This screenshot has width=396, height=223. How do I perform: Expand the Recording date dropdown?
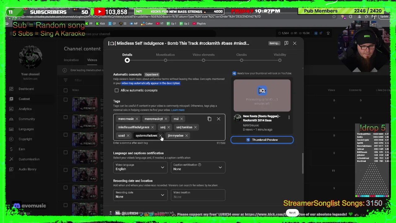click(x=140, y=195)
